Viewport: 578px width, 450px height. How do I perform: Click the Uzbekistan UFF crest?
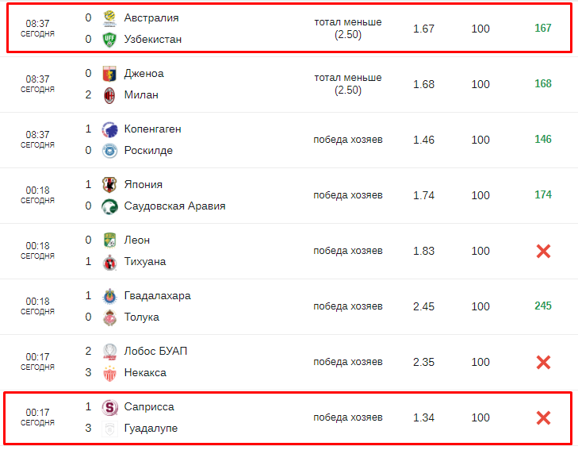tap(109, 40)
